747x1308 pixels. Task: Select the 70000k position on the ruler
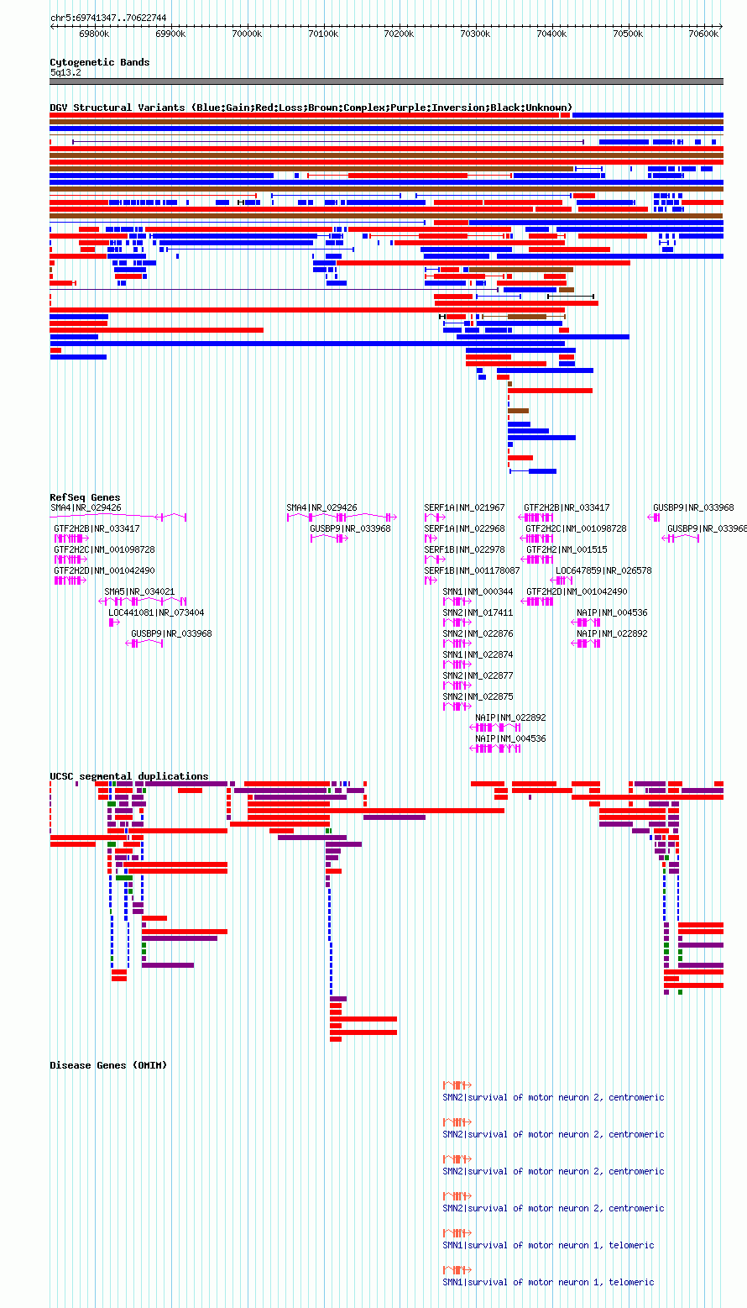(x=247, y=34)
